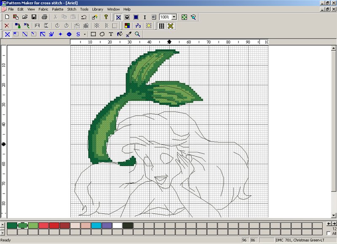This screenshot has height=244, width=337.
Task: Click the red X delete icon
Action: 7,26
